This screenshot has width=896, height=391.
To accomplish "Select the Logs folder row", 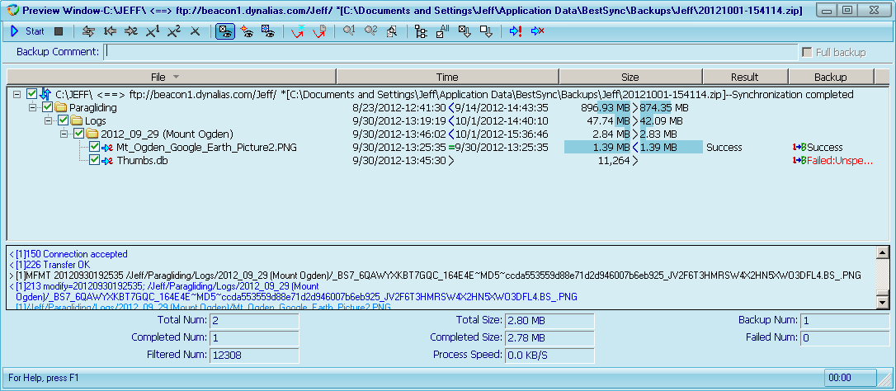I will click(x=96, y=120).
